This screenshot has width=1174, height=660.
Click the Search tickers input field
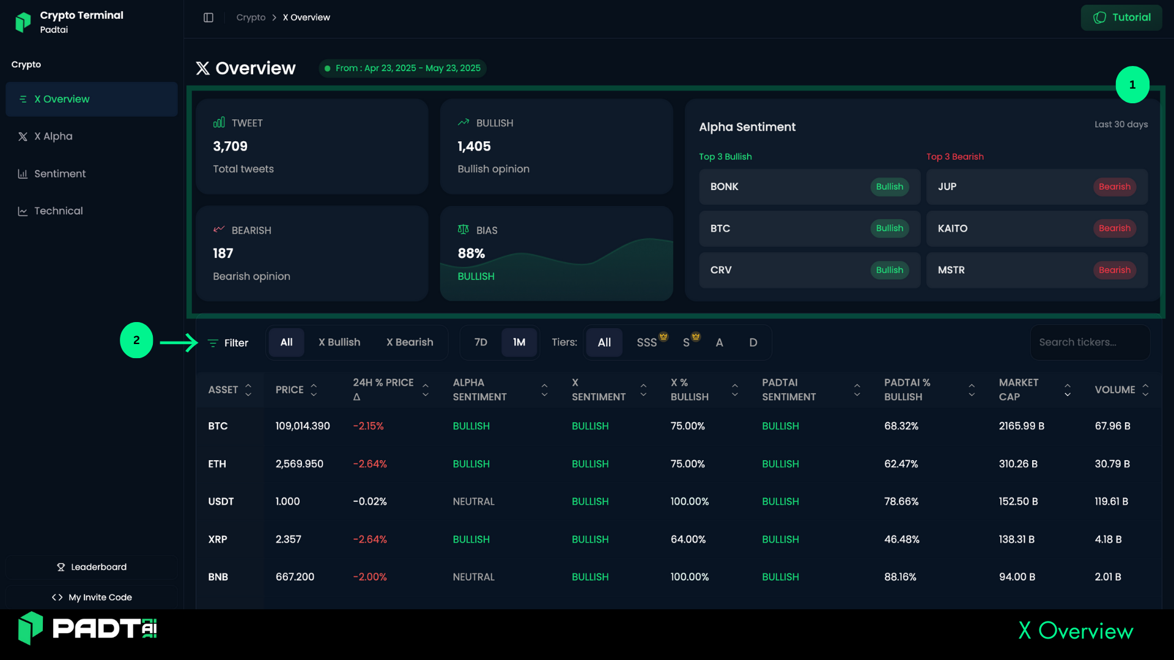(1090, 342)
